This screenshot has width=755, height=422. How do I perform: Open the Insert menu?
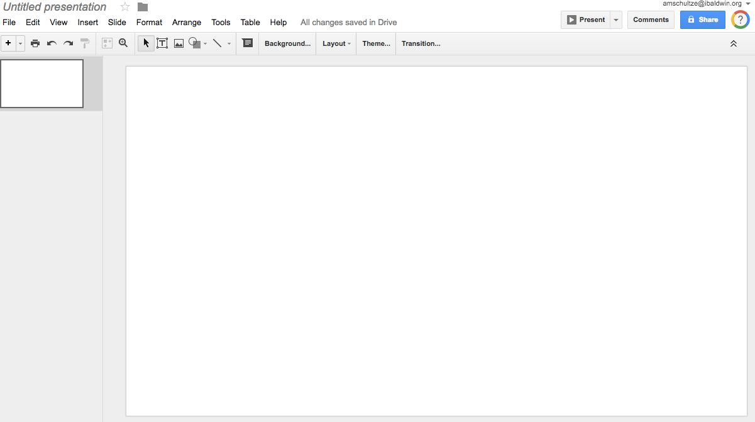tap(88, 22)
